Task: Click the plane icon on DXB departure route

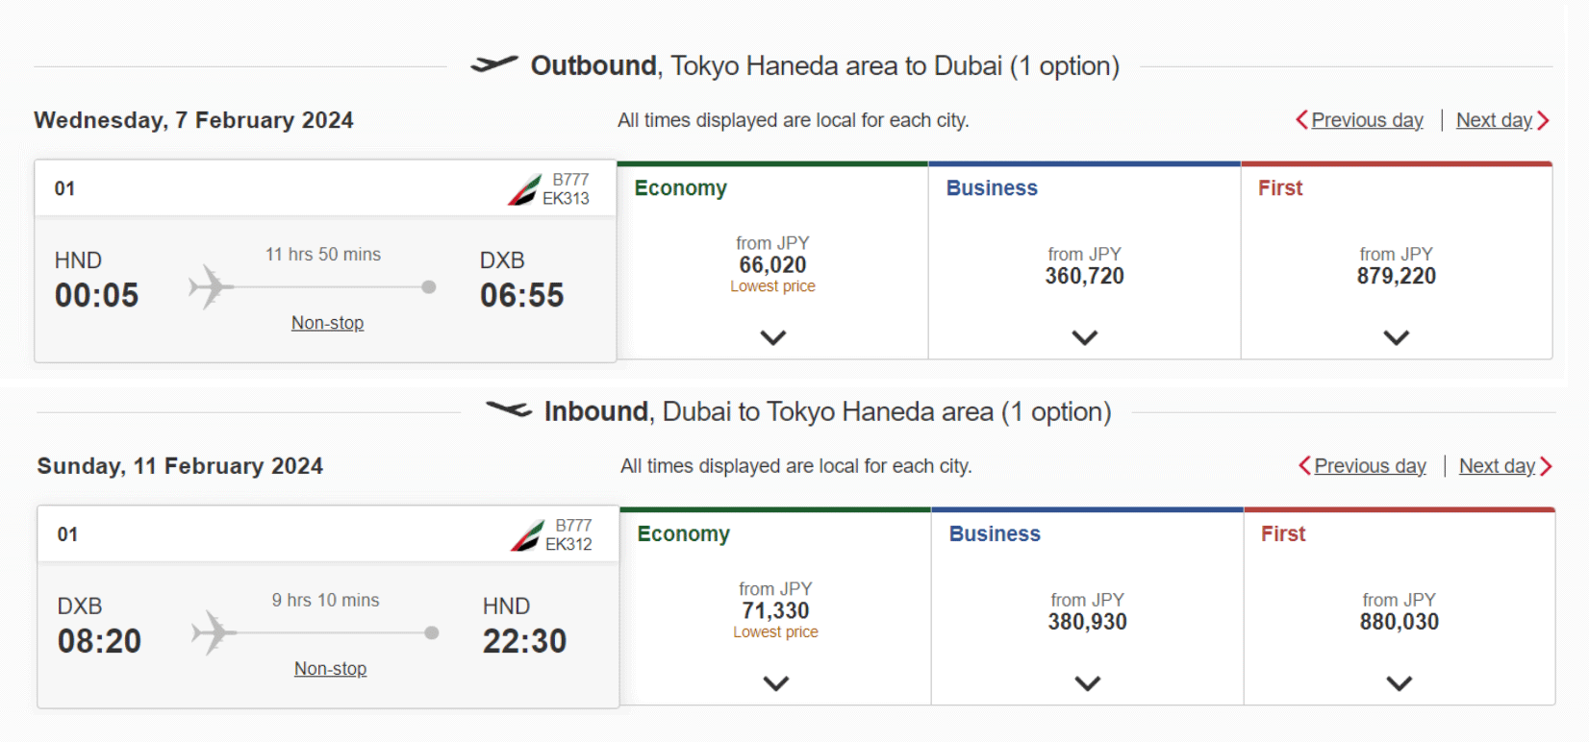Action: coord(214,632)
